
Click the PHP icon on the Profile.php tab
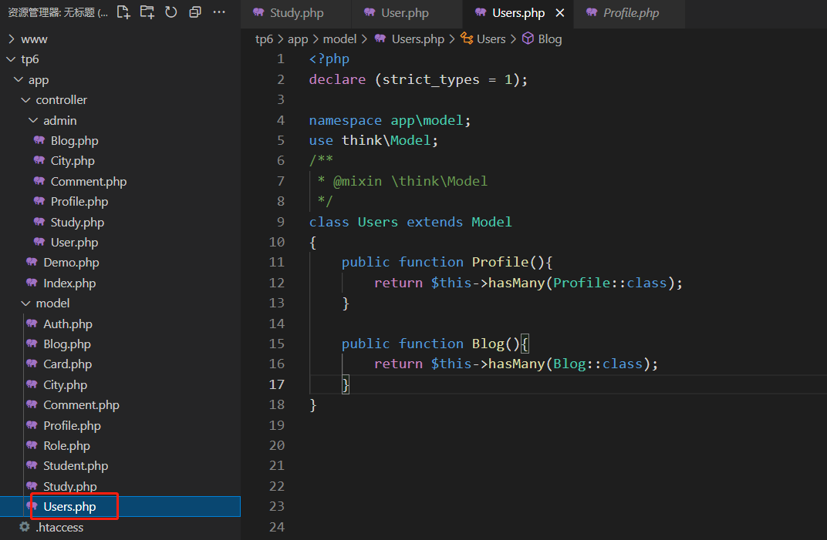(592, 12)
